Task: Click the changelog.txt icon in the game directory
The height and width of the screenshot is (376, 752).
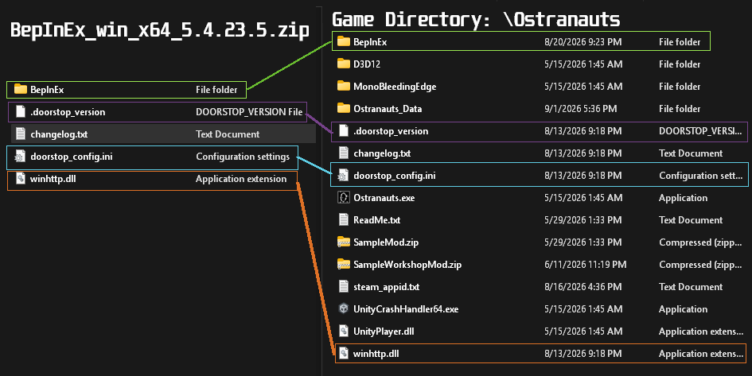Action: pyautogui.click(x=344, y=153)
